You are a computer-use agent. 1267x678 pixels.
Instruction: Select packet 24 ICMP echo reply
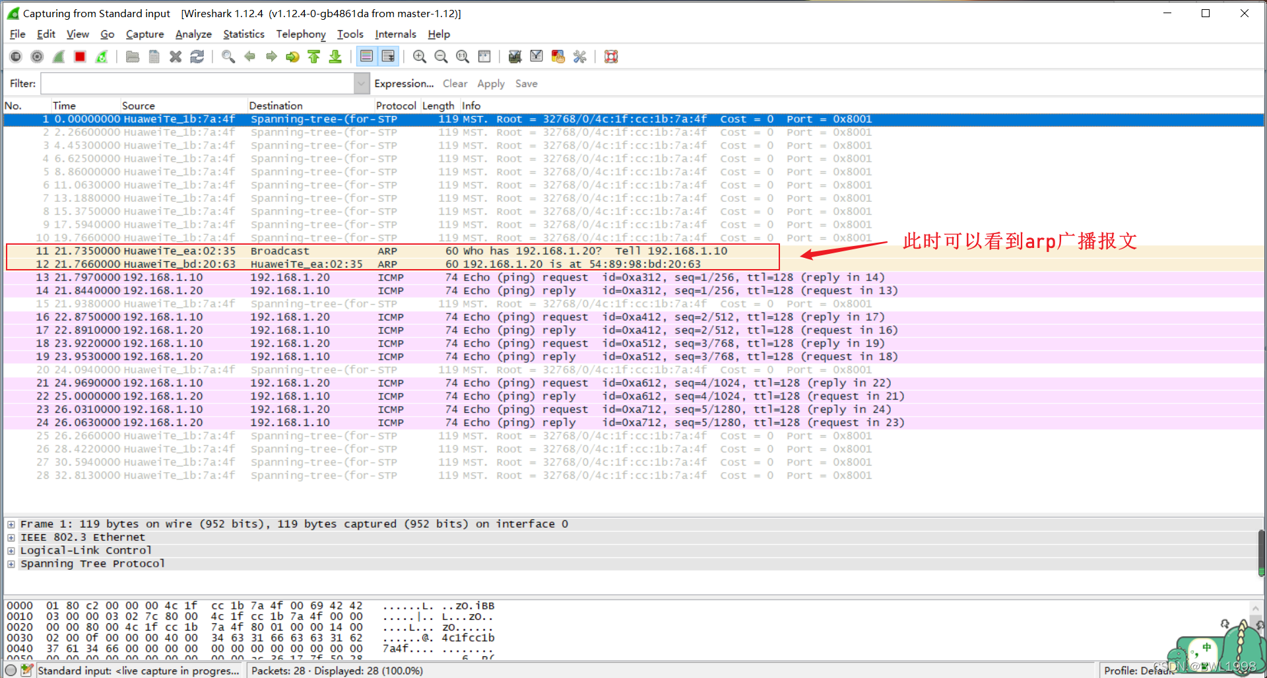pos(633,422)
